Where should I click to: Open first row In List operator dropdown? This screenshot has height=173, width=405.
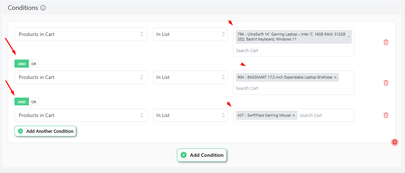[190, 34]
